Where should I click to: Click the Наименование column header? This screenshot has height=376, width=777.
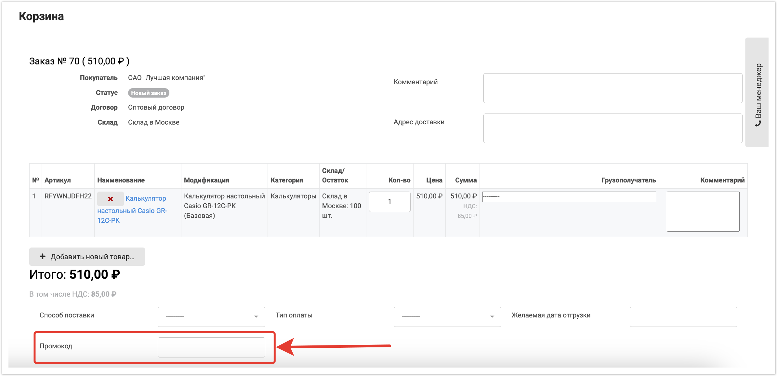coord(121,180)
